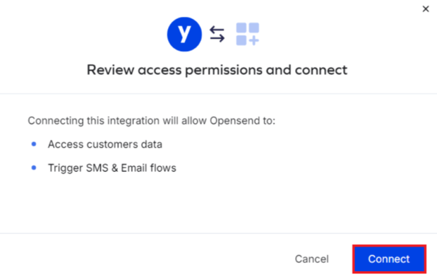Click the app grid integration icon
437x279 pixels.
pos(248,34)
